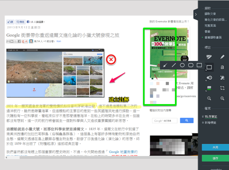The height and width of the screenshot is (170, 229).
Task: Select the rectangle shape tool in sidebar
Action: tap(209, 67)
